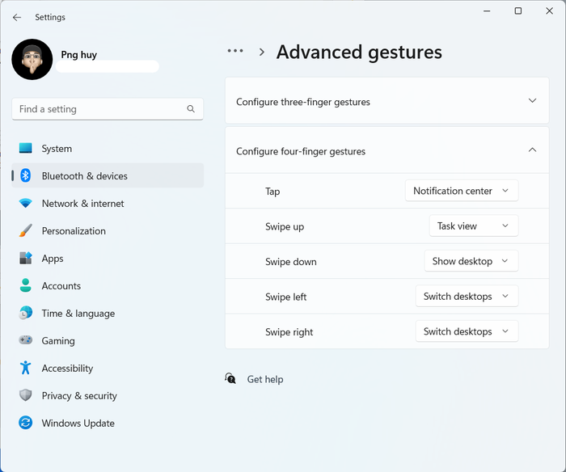Open the Swipe left dropdown
566x472 pixels.
click(467, 297)
